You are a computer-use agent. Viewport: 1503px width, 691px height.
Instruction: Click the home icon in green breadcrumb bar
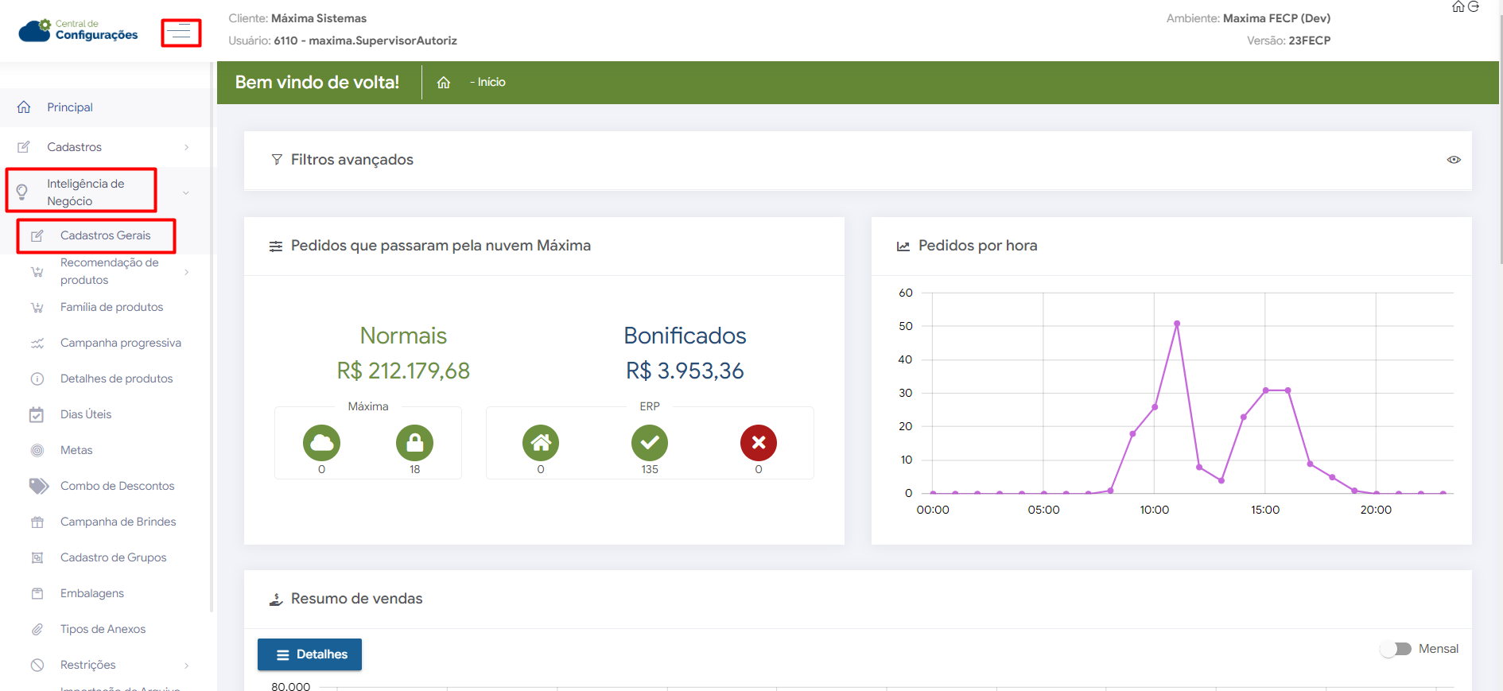click(444, 83)
